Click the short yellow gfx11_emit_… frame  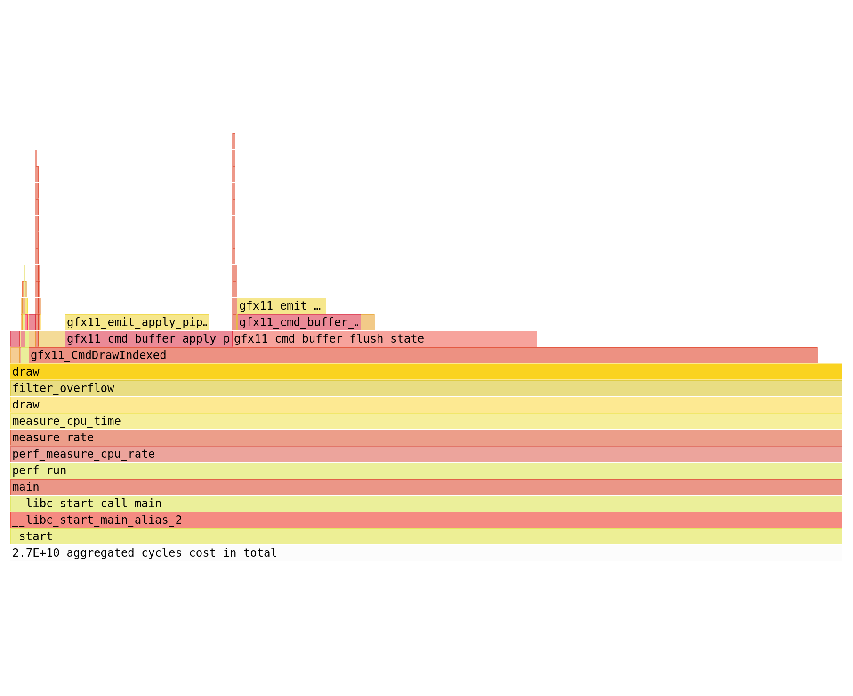(281, 306)
